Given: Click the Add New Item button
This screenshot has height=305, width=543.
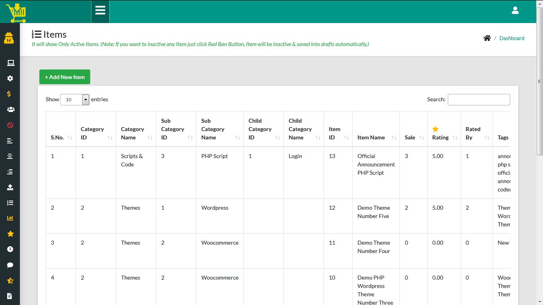Looking at the screenshot, I should click(x=64, y=77).
